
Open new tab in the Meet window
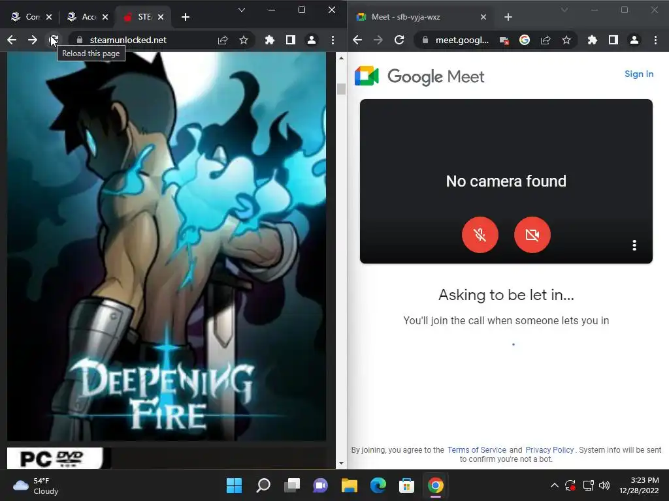(508, 17)
